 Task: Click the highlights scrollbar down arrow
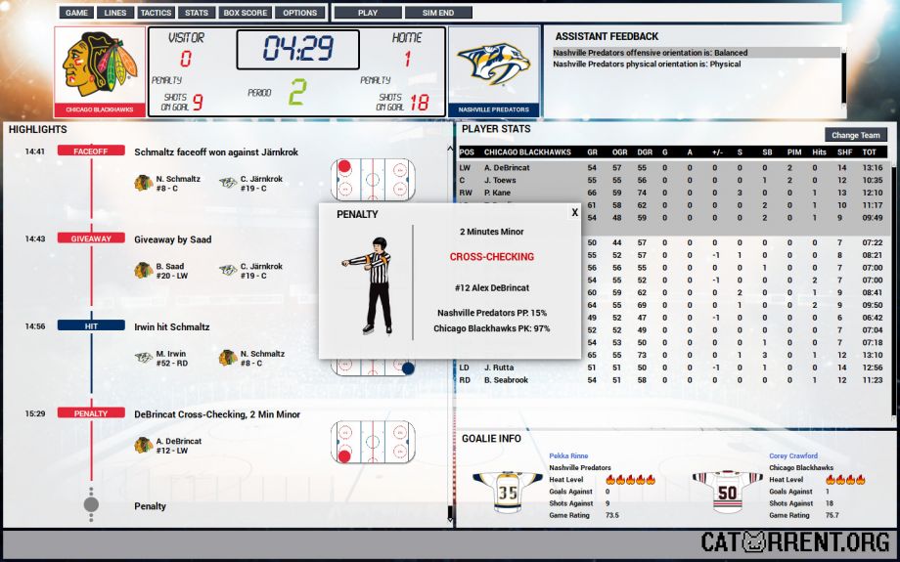tap(450, 520)
